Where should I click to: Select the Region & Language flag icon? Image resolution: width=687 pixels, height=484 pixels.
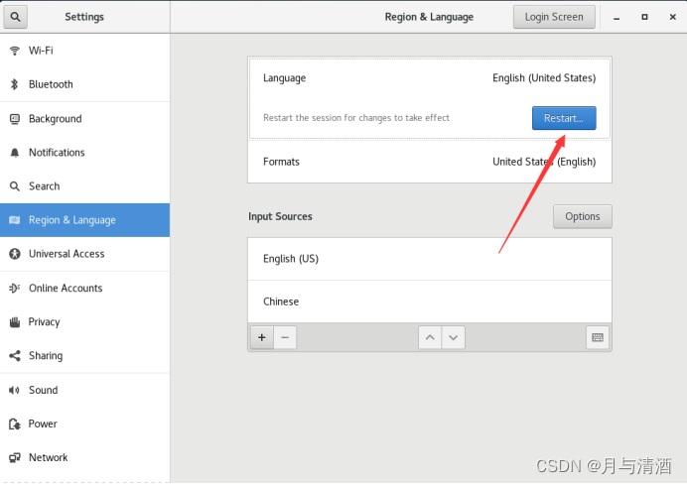pyautogui.click(x=15, y=220)
